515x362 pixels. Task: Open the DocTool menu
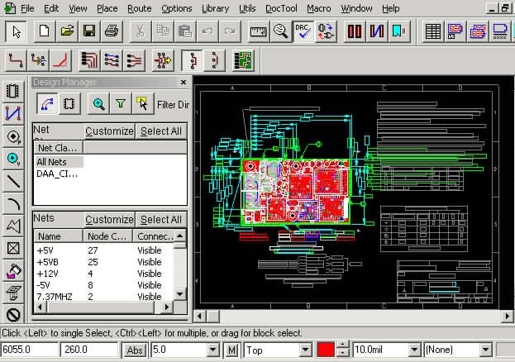click(281, 8)
